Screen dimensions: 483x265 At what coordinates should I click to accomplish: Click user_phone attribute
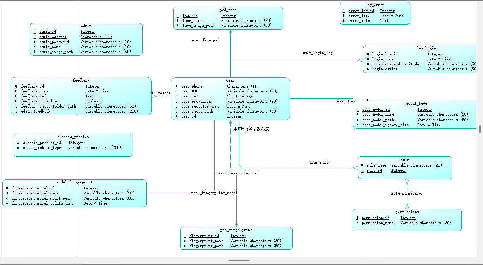[192, 86]
